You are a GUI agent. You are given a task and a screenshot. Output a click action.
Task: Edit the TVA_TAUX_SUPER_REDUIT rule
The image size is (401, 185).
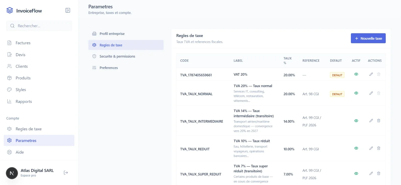click(x=371, y=174)
